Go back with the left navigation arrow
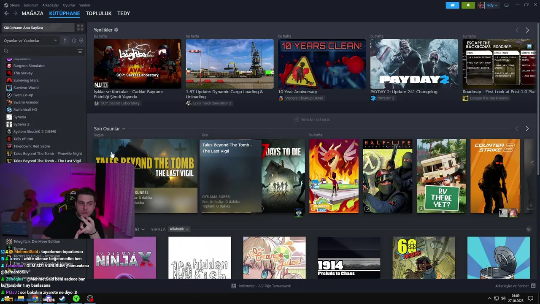Viewport: 540px width, 304px height. [x=6, y=14]
